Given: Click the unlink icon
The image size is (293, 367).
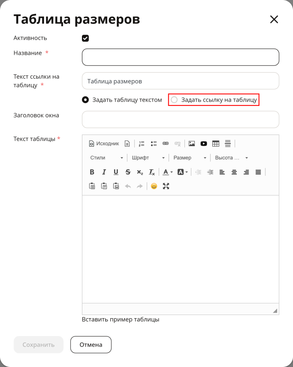Looking at the screenshot, I should click(x=177, y=144).
